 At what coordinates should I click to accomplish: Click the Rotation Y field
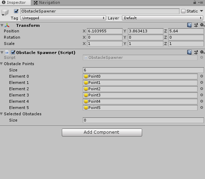click(x=145, y=37)
